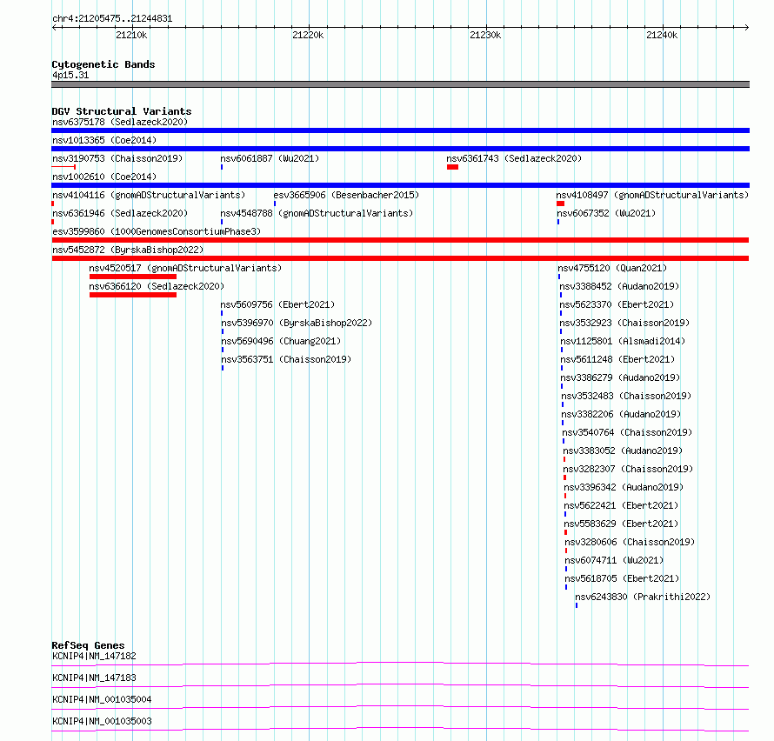
Task: Open nsv6361946 (Sedlazeck2020) label
Action: tap(120, 213)
